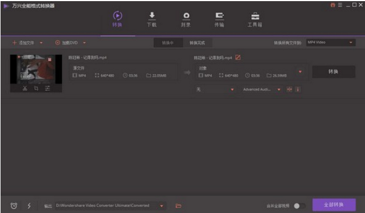The width and height of the screenshot is (365, 213).
Task: Click the crop icon under thumbnail
Action: pyautogui.click(x=36, y=88)
